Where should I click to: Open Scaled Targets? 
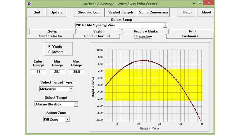(121, 12)
